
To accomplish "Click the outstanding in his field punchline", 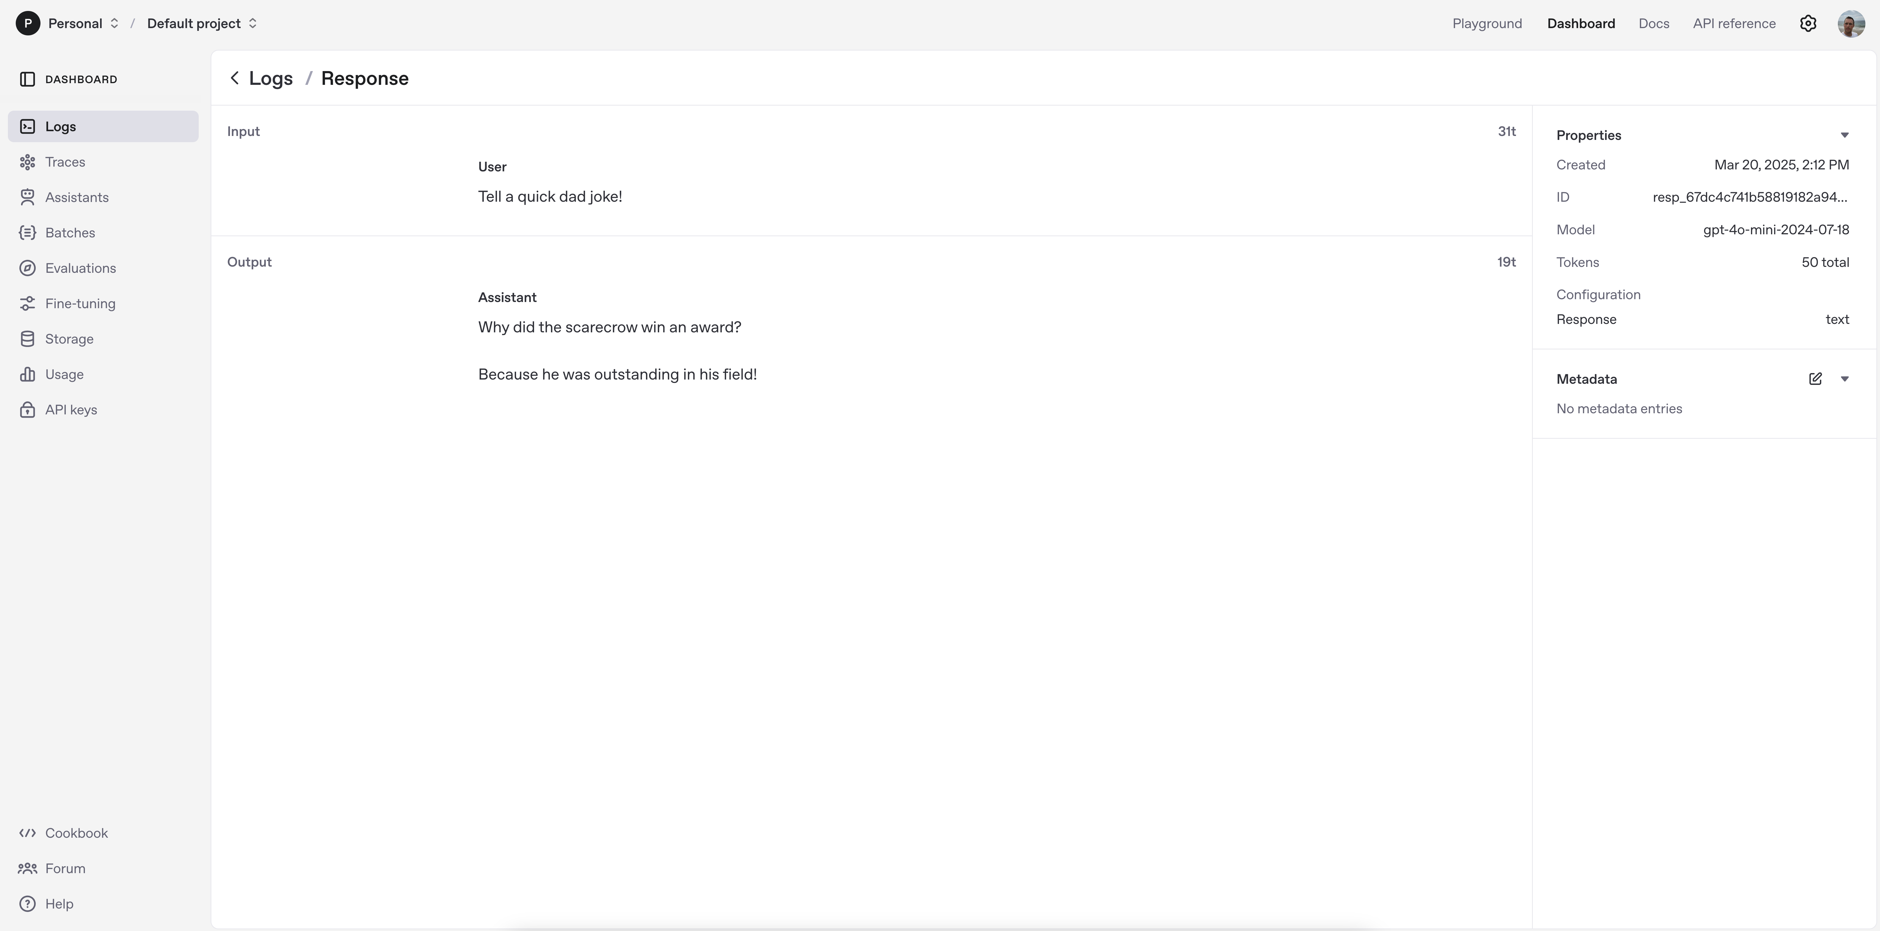I will pos(617,374).
